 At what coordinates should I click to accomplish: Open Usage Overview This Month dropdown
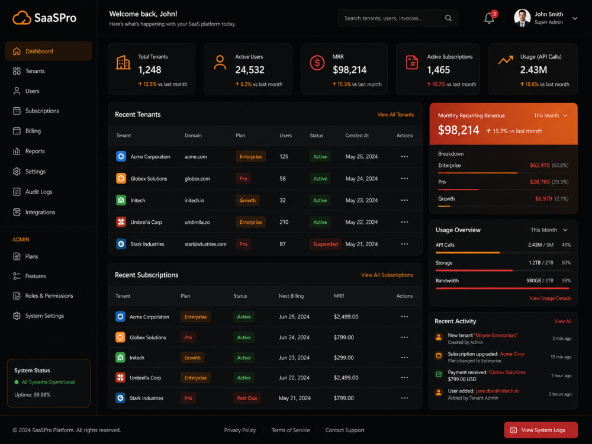coord(549,230)
